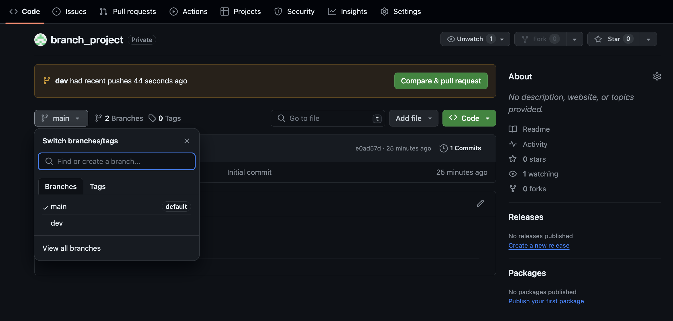Open the Create a new release link

[539, 246]
